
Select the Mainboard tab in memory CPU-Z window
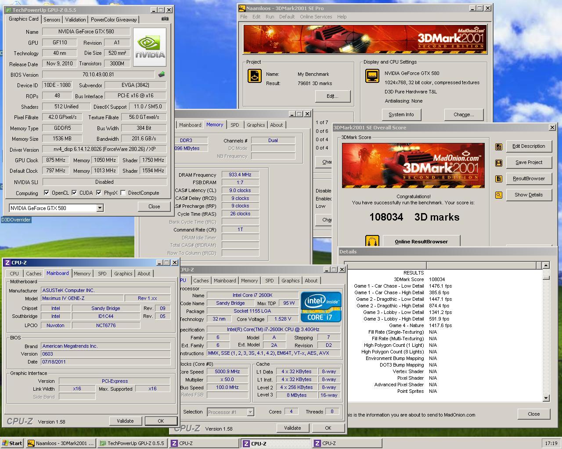pyautogui.click(x=190, y=125)
